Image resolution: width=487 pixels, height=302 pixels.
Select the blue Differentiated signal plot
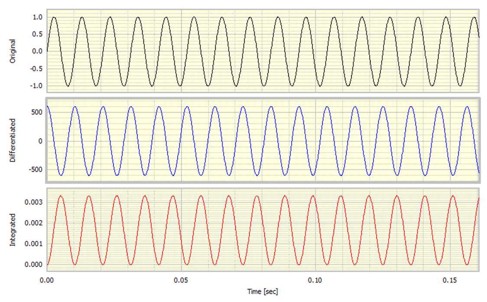click(263, 141)
